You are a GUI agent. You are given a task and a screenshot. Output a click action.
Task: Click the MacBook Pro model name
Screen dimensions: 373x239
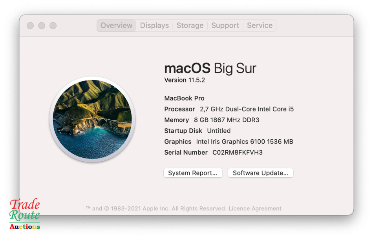tap(184, 98)
